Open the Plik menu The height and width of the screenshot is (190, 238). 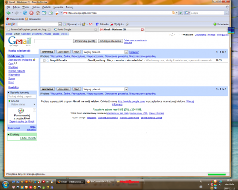coord(9,7)
